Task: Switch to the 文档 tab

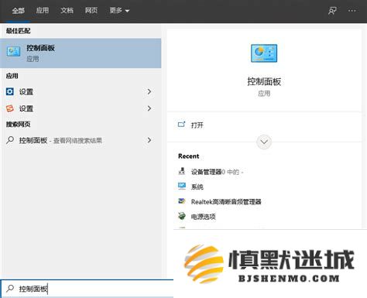Action: pos(67,10)
